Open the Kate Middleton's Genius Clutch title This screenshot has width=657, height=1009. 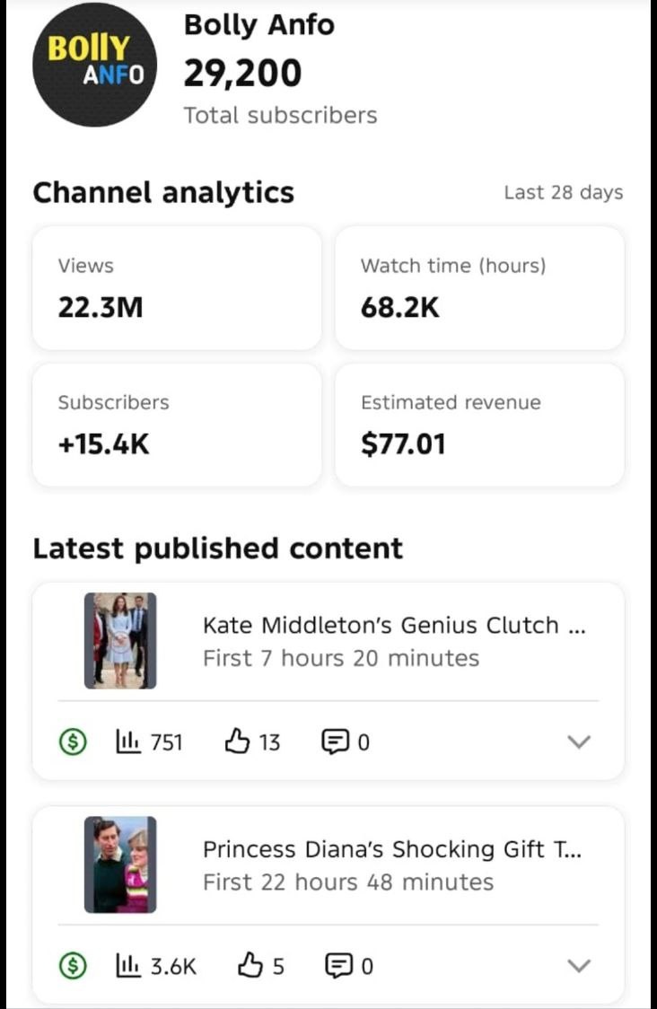[394, 625]
